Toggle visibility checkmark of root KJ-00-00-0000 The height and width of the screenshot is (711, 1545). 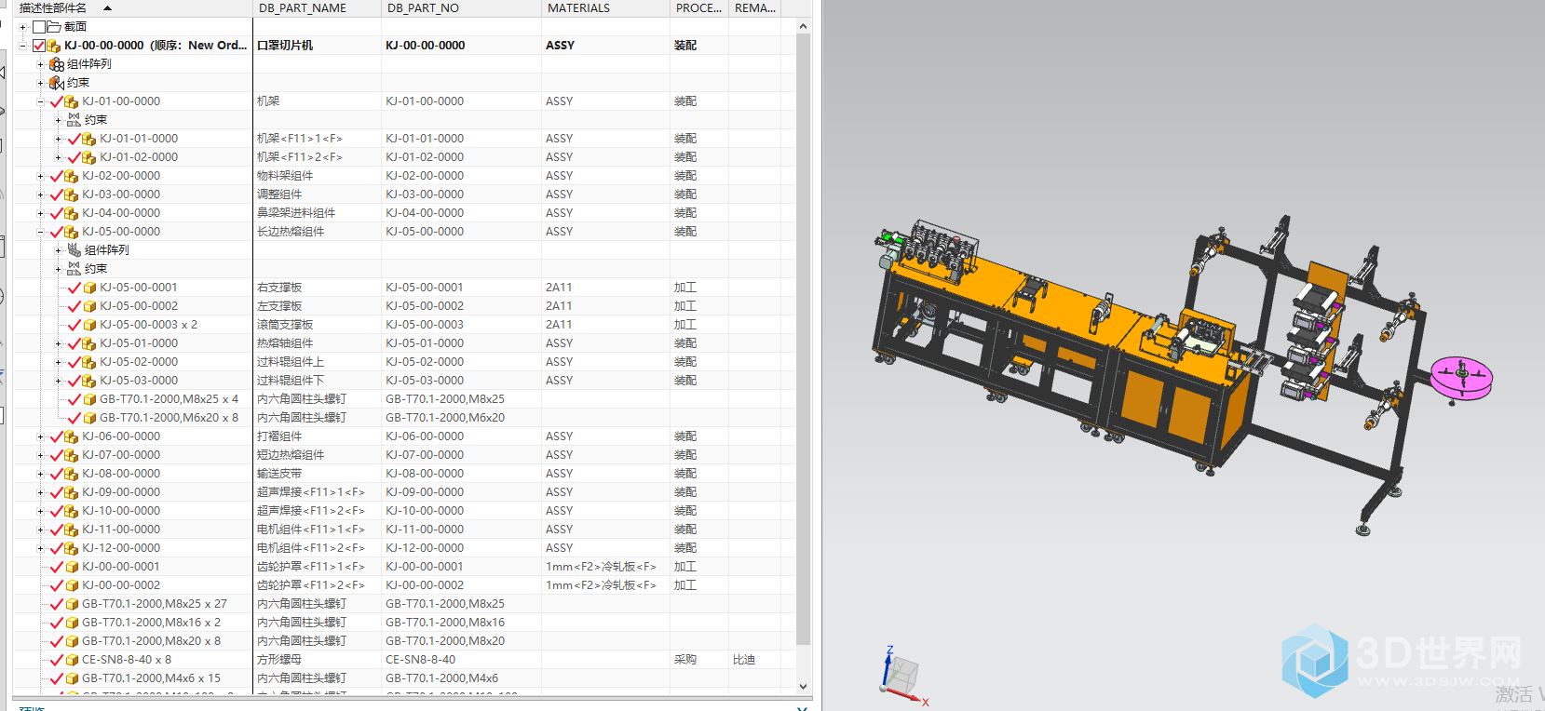[39, 46]
